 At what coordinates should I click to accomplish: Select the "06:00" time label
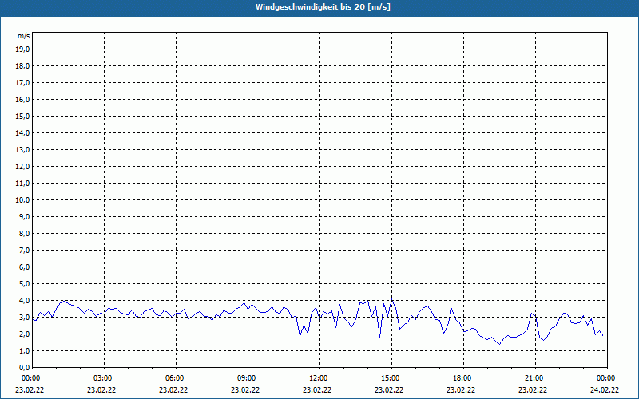click(176, 378)
